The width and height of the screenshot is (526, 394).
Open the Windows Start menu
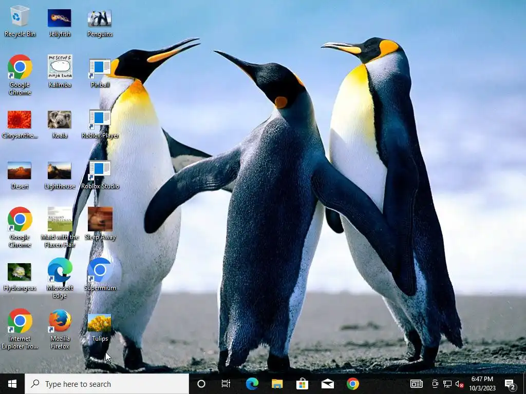[x=12, y=384]
